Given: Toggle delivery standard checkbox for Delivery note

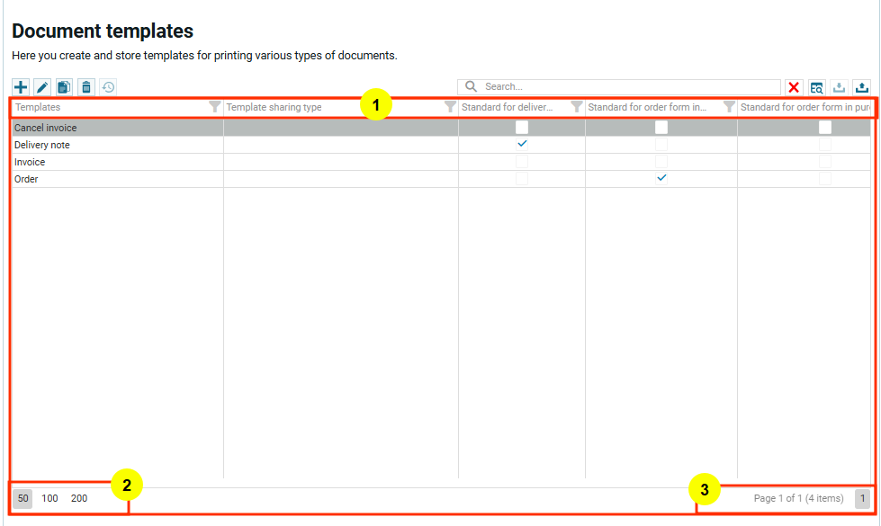Looking at the screenshot, I should 522,145.
